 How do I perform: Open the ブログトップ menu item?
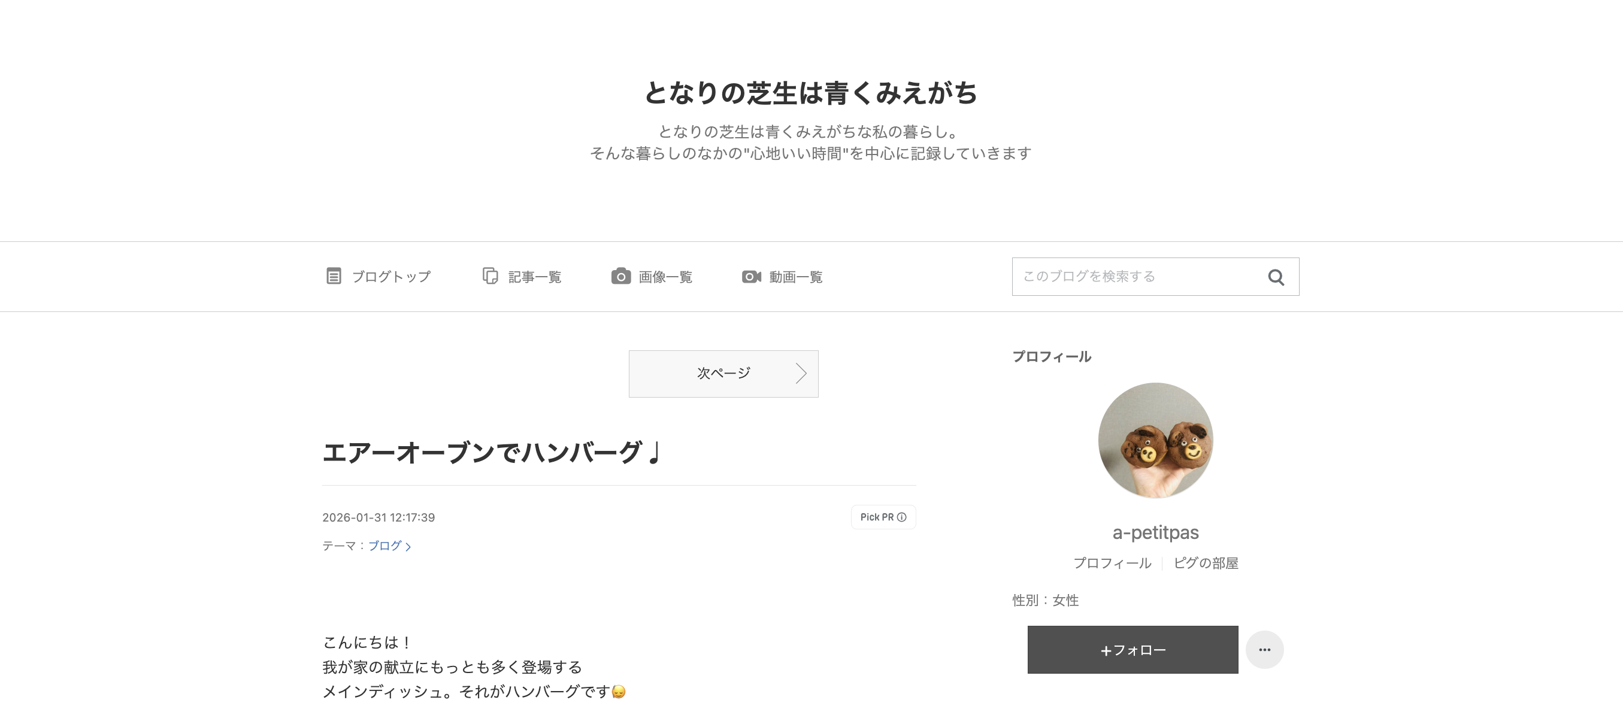pos(390,277)
